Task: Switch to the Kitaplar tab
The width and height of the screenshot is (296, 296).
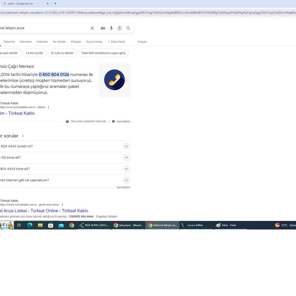Action: (x=76, y=42)
